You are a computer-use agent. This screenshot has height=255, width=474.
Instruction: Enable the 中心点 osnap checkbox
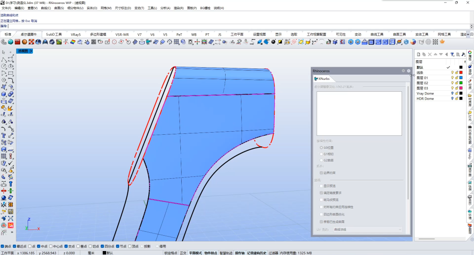click(51, 246)
